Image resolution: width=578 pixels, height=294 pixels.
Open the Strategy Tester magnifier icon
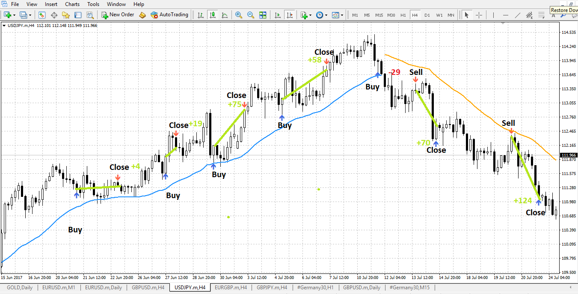(x=90, y=15)
